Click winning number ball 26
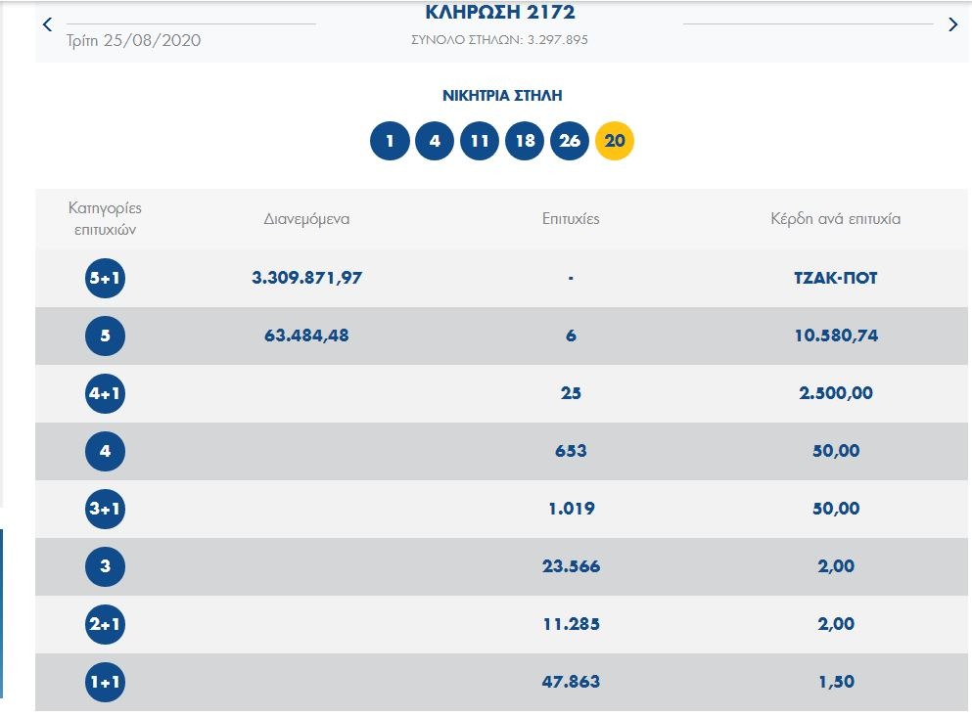 [x=570, y=141]
